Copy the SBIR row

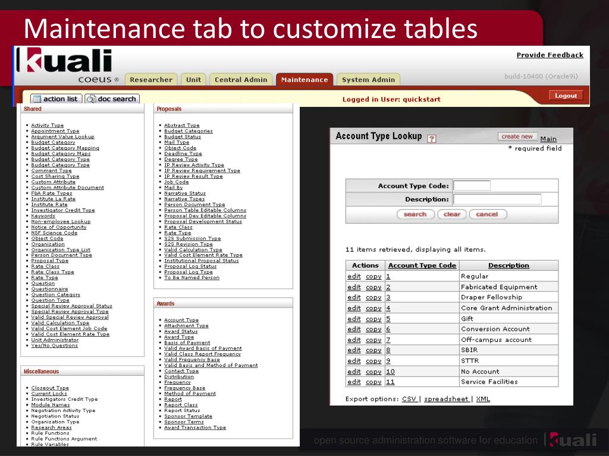[x=373, y=350]
